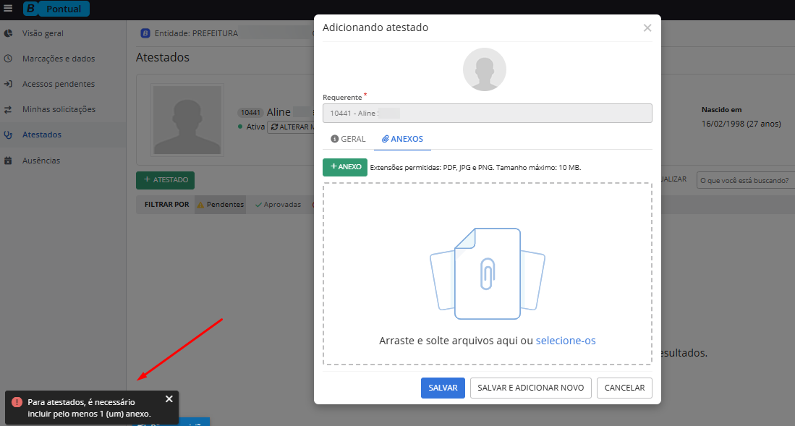Filter the list by Pendentes

point(221,205)
